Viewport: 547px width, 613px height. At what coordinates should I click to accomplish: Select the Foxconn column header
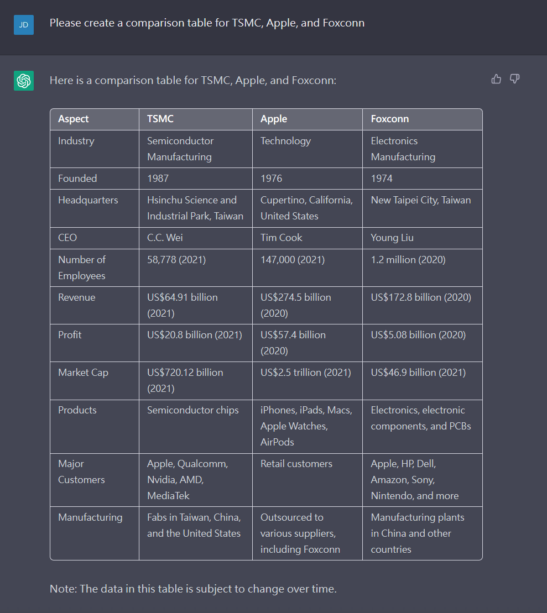[422, 119]
